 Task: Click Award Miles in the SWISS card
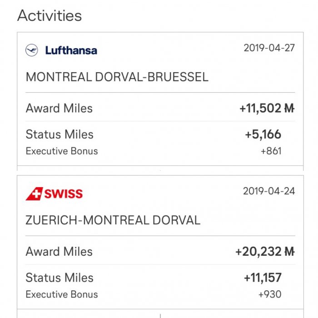click(x=59, y=252)
